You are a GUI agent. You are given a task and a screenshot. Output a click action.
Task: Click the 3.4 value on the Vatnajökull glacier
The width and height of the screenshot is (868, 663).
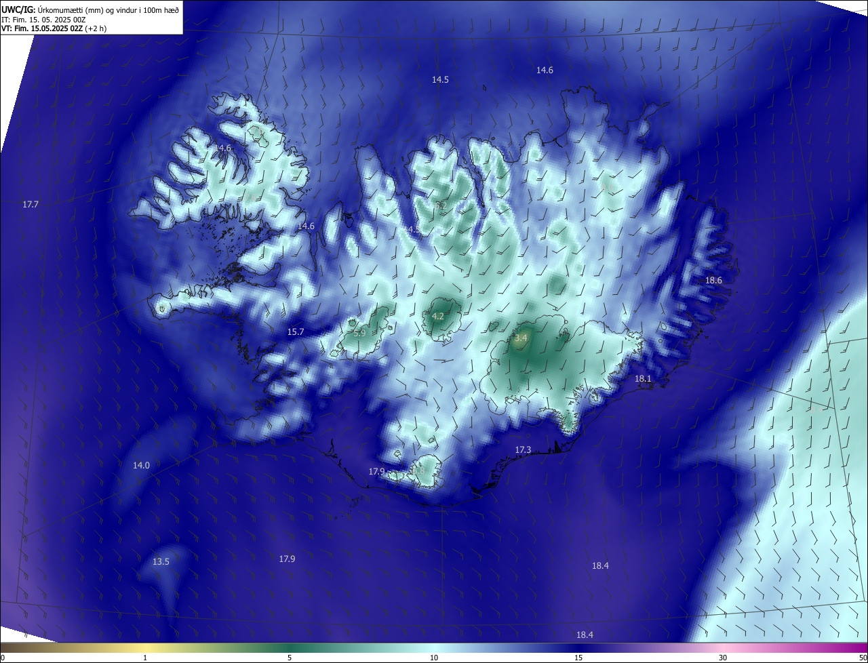[521, 338]
